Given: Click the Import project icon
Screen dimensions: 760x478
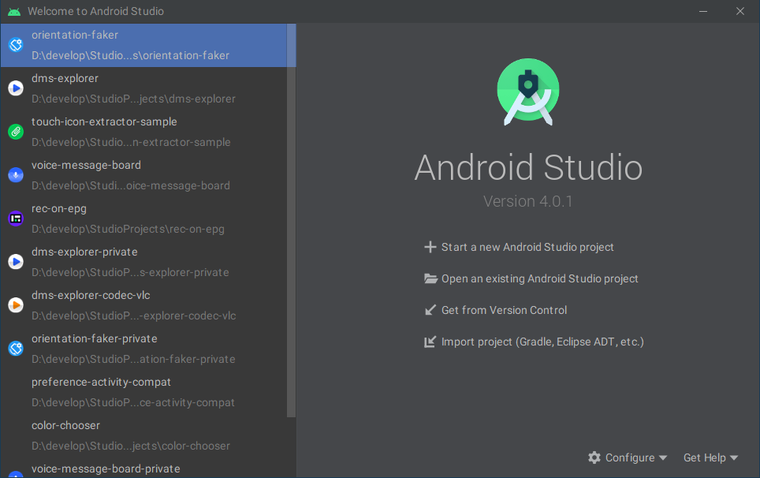Looking at the screenshot, I should click(430, 342).
